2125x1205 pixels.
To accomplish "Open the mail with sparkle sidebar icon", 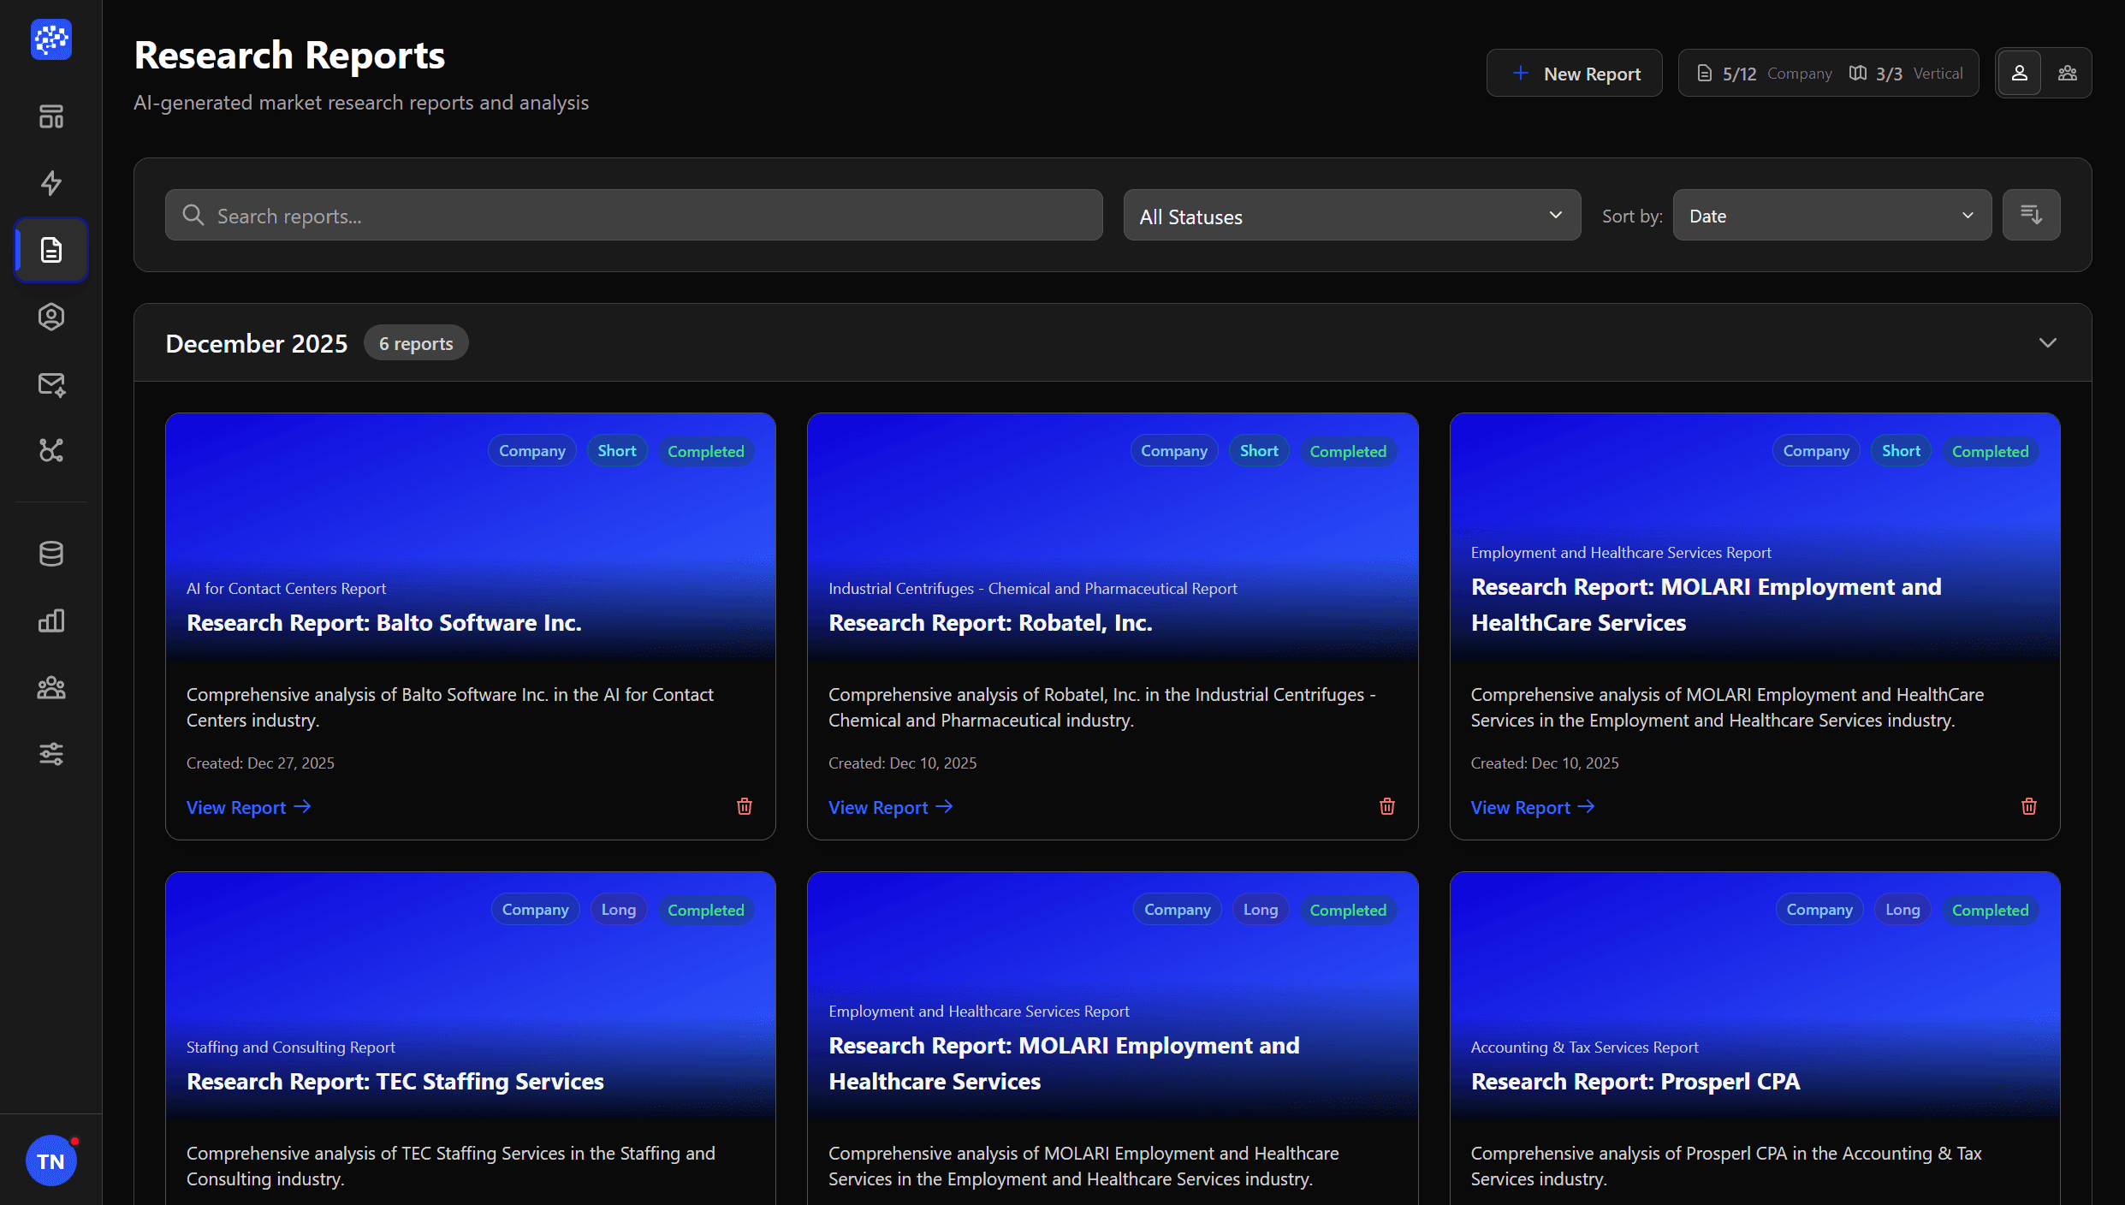I will [x=51, y=383].
